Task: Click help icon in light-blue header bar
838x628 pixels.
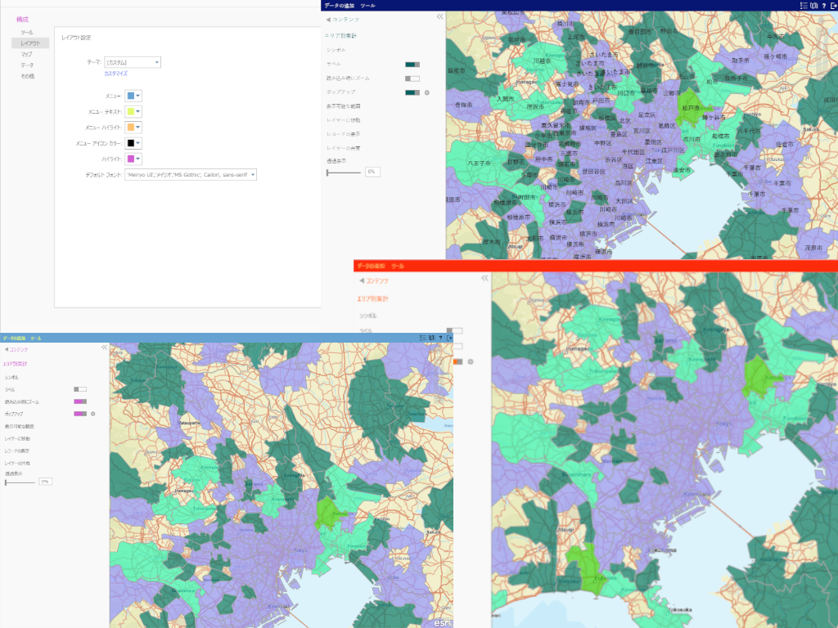Action: coord(441,337)
